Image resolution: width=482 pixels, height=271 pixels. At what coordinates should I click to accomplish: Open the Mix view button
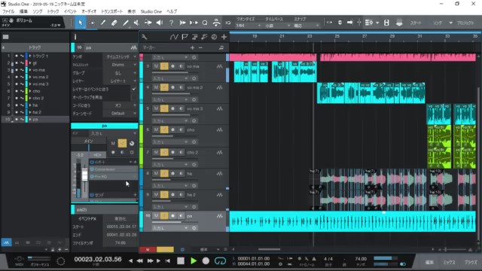point(449,262)
